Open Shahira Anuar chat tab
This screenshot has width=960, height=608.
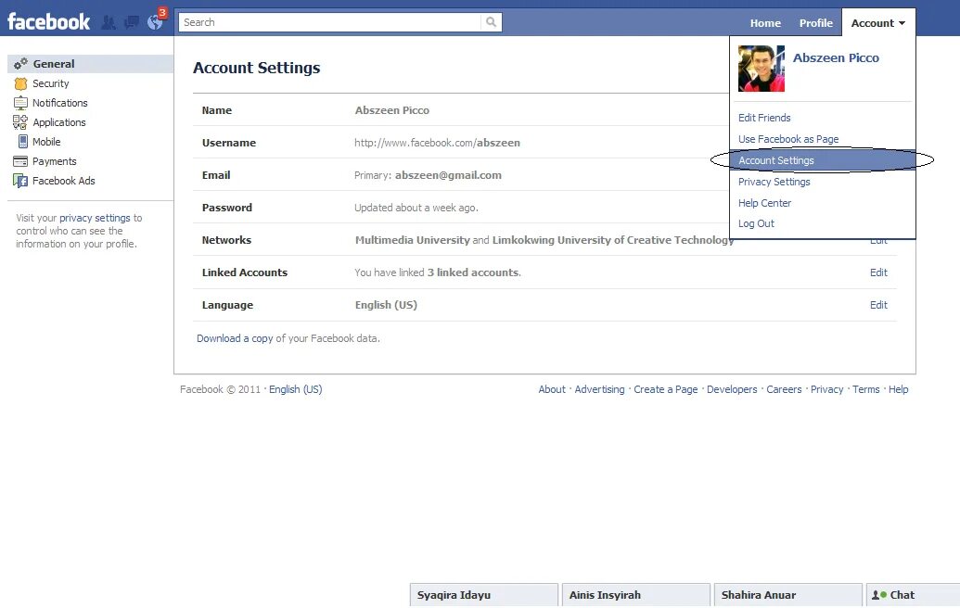coord(788,594)
